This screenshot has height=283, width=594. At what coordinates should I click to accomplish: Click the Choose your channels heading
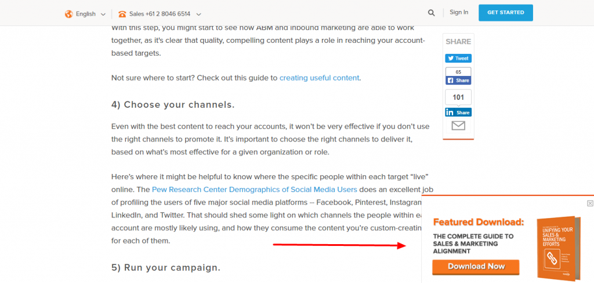(x=173, y=104)
